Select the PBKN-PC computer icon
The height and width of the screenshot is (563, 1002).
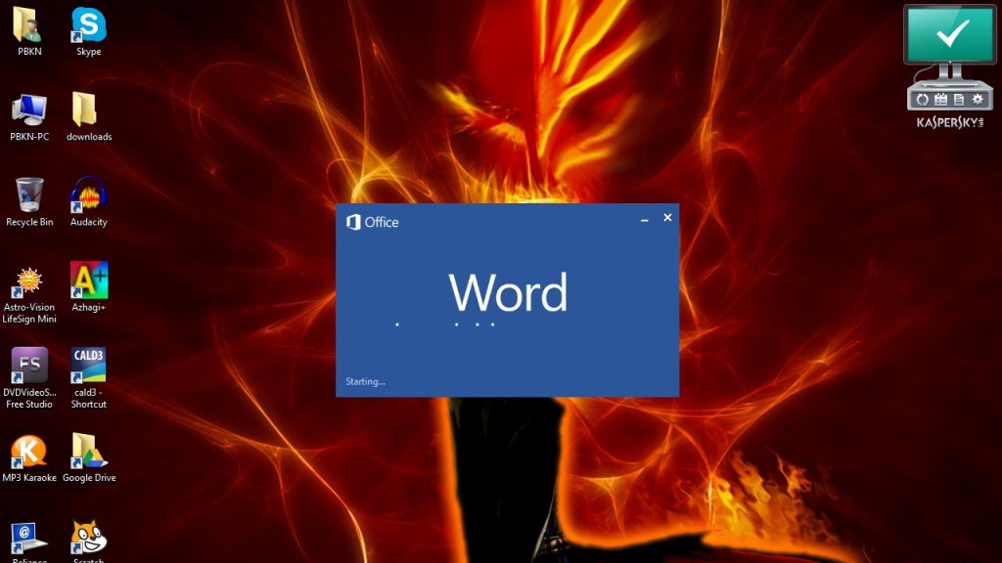point(29,110)
